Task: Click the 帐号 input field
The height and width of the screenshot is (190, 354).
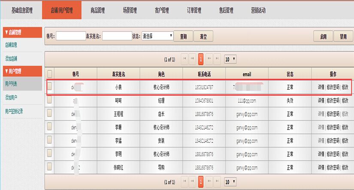Action: pyautogui.click(x=71, y=36)
